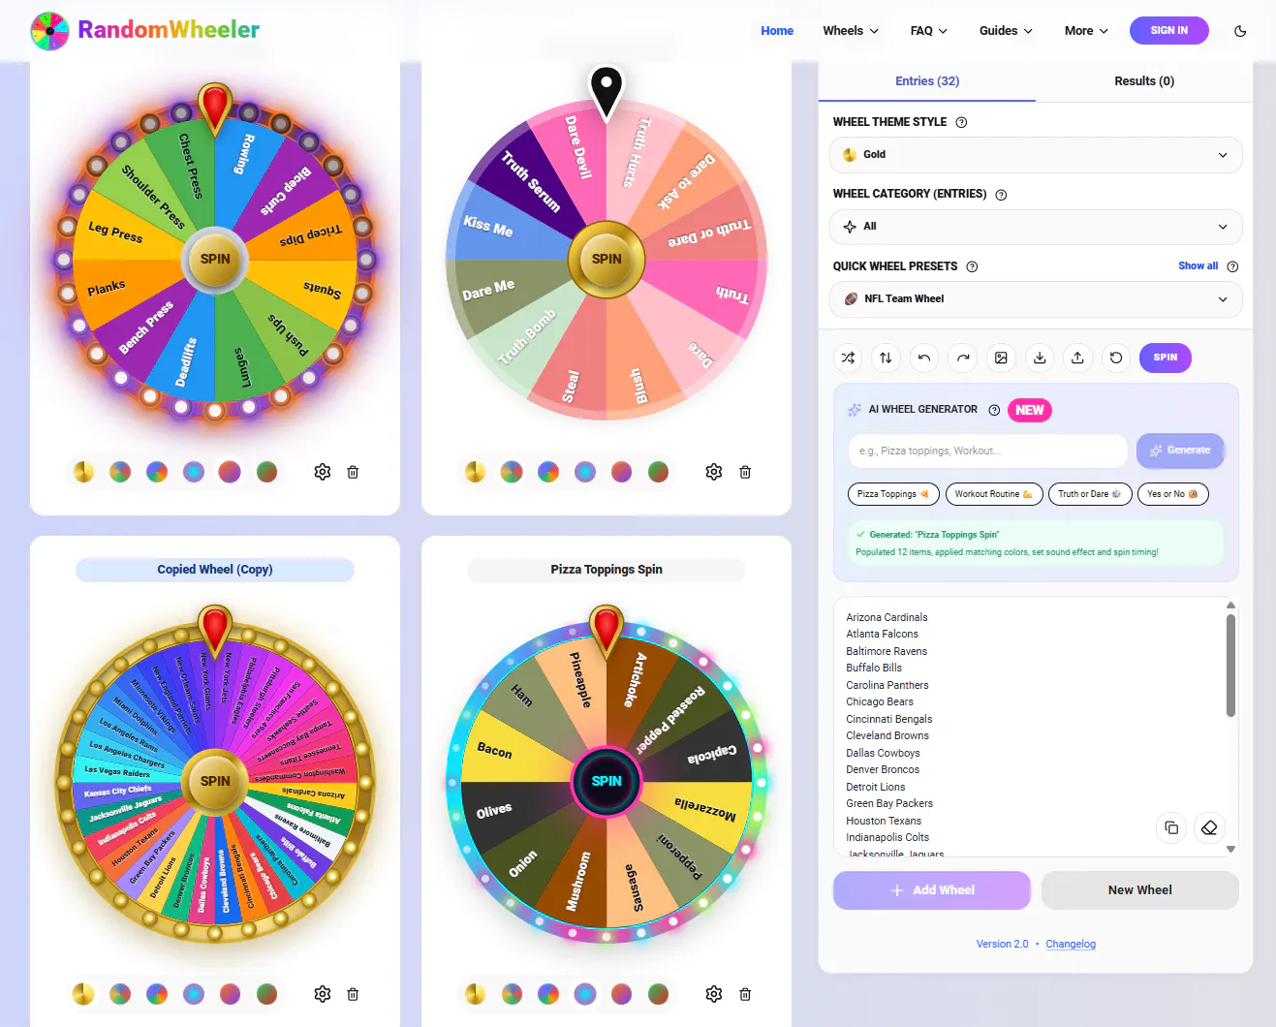Delete the Pizza Toppings Spin wheel
Image resolution: width=1276 pixels, height=1027 pixels.
pyautogui.click(x=745, y=994)
